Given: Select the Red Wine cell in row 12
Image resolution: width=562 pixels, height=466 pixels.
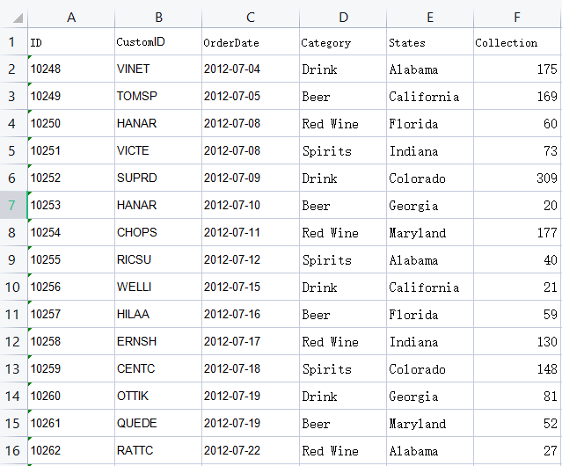Looking at the screenshot, I should point(343,341).
